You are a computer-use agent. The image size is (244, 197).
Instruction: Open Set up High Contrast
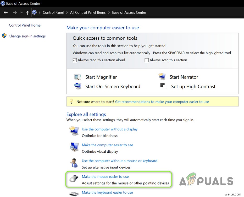[193, 87]
